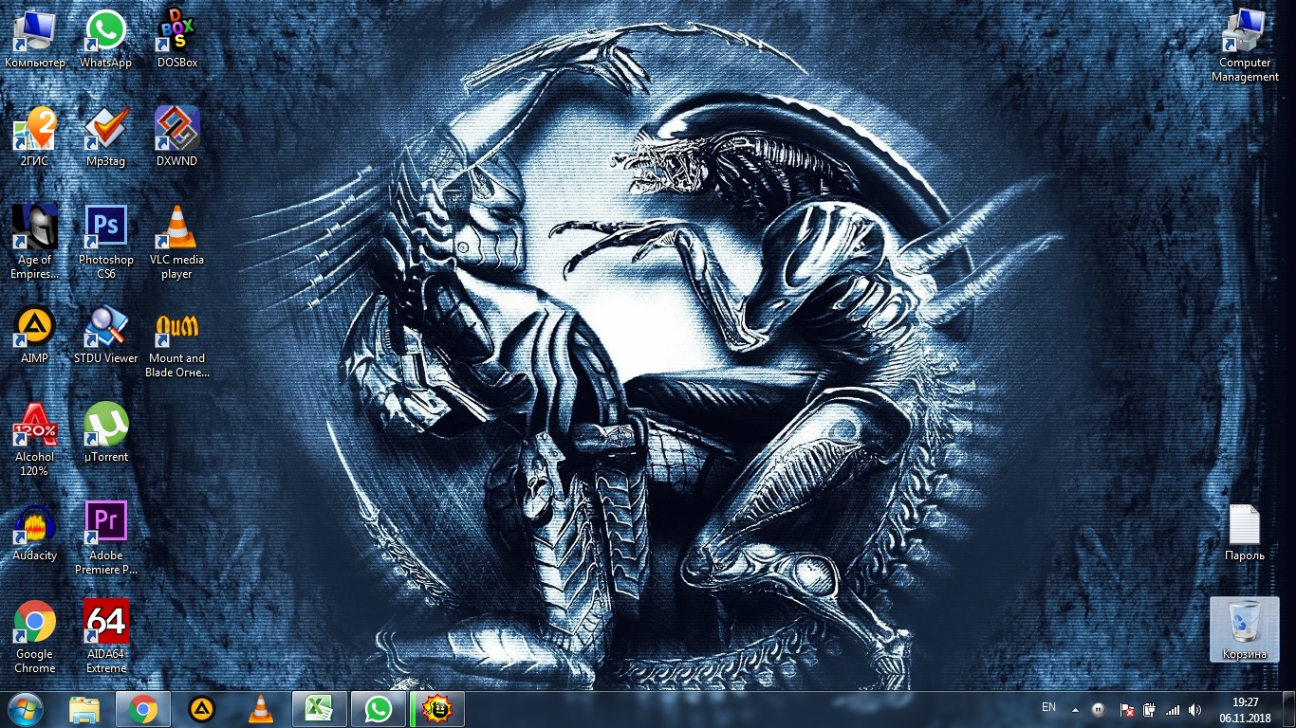Open the EN language bar selector

click(x=1048, y=707)
